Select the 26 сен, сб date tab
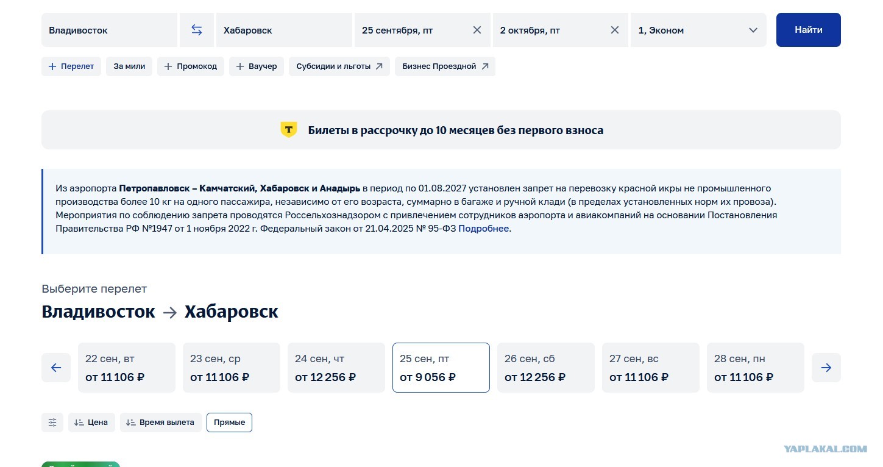883x467 pixels. [546, 368]
